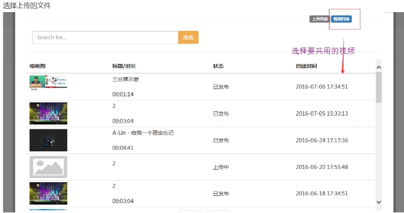Click the 三分屏示意 title text

[x=126, y=79]
